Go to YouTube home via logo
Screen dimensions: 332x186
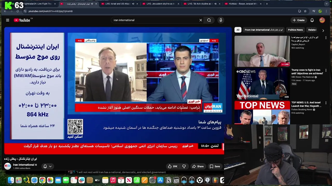point(22,20)
